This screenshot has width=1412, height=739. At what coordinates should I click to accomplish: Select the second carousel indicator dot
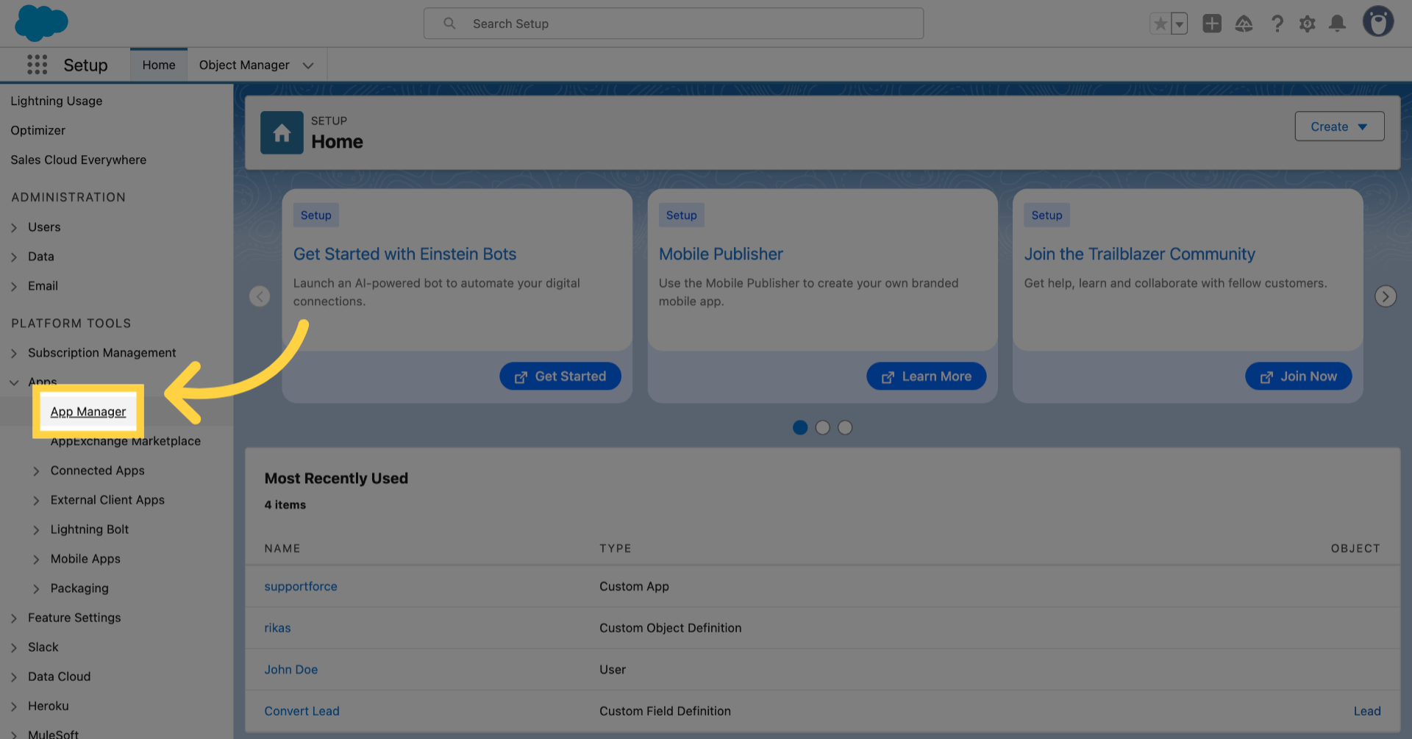tap(822, 427)
